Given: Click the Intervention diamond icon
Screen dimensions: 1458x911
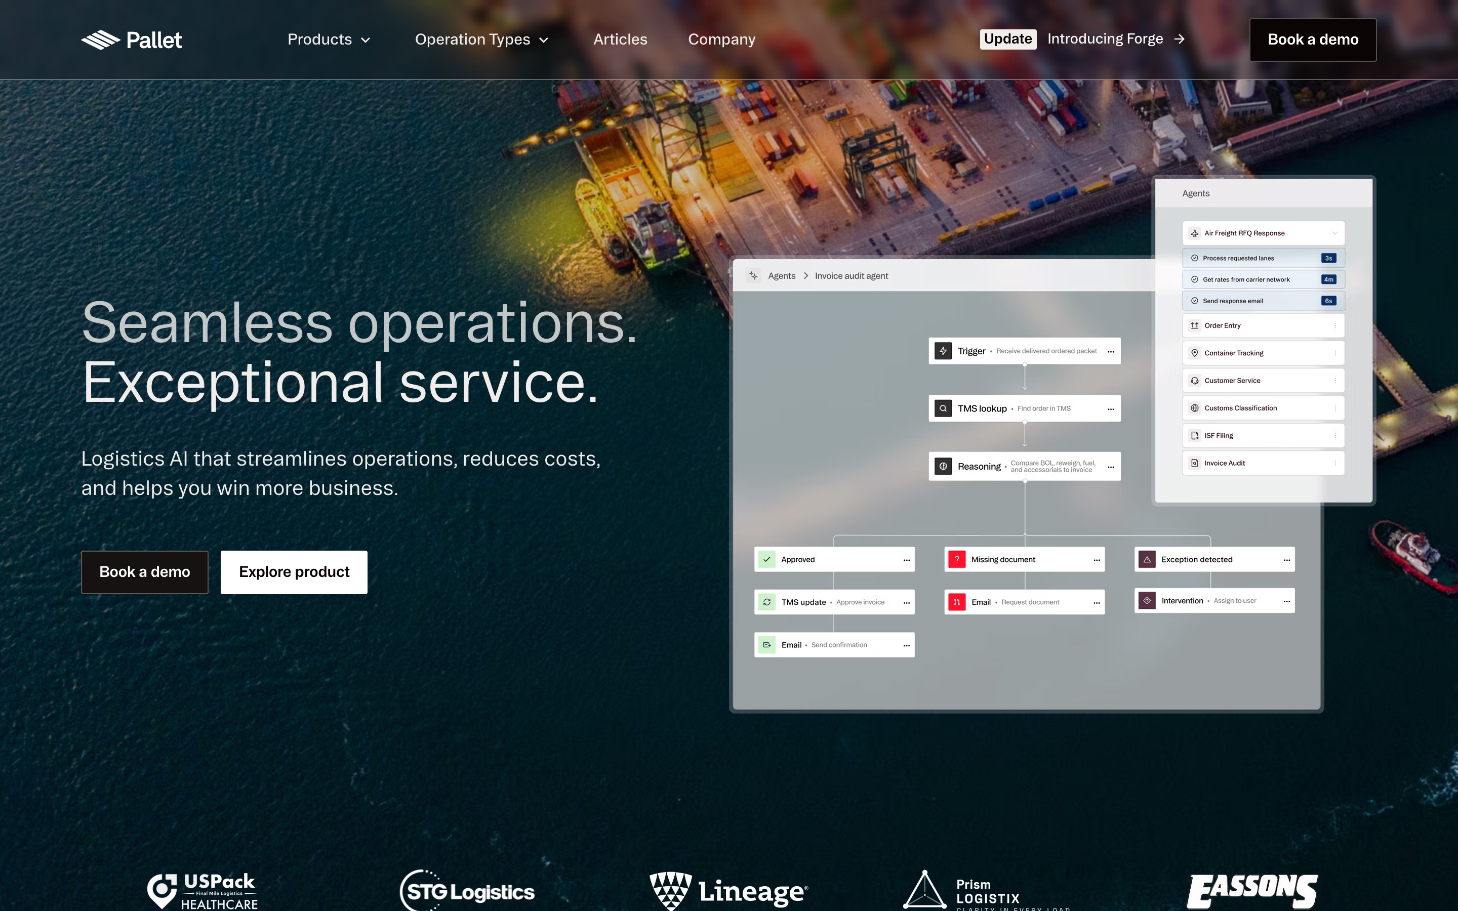Looking at the screenshot, I should [x=1147, y=601].
